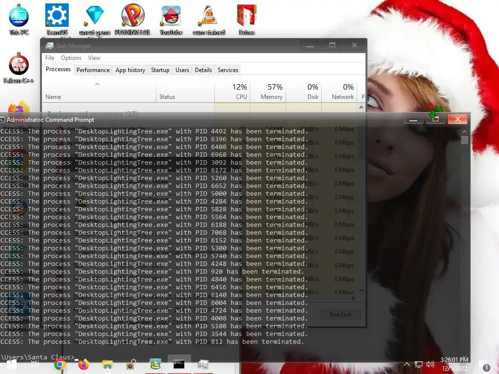
Task: Launch Firefox from the taskbar
Action: tap(84, 364)
